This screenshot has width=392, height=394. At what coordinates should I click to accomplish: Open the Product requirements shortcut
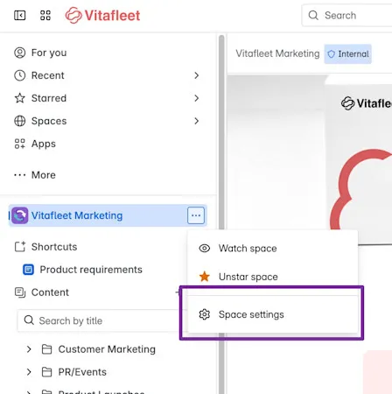[82, 270]
